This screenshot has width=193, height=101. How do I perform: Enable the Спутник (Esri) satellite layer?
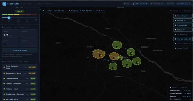[x=183, y=48]
